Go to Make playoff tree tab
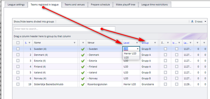This screenshot has width=210, height=99. point(126,4)
